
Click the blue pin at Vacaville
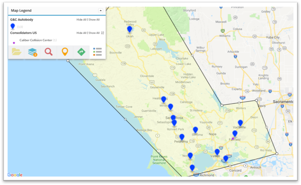point(240,123)
